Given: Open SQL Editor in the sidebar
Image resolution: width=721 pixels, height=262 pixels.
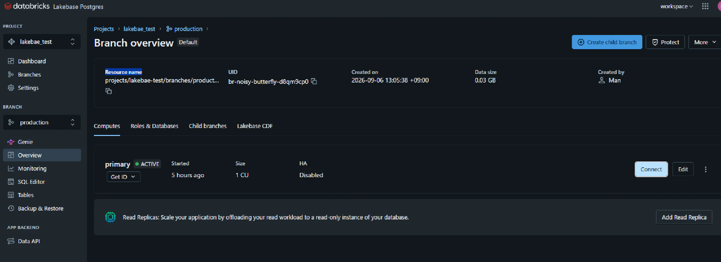Looking at the screenshot, I should click(42, 182).
